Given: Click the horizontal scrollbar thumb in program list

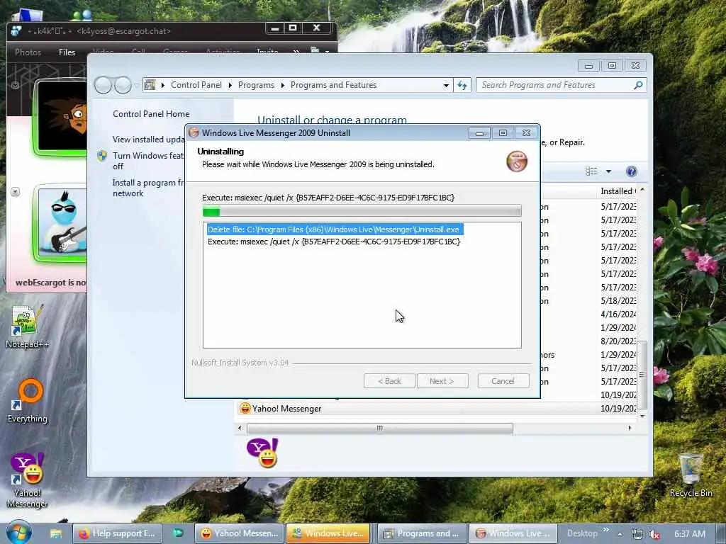Looking at the screenshot, I should tap(380, 429).
